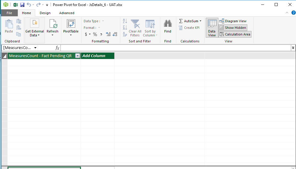The height and width of the screenshot is (169, 296).
Task: Apply percentage format with % icon
Action: tap(95, 34)
